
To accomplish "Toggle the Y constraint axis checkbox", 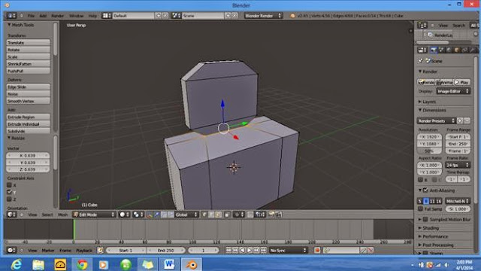I will [x=9, y=192].
